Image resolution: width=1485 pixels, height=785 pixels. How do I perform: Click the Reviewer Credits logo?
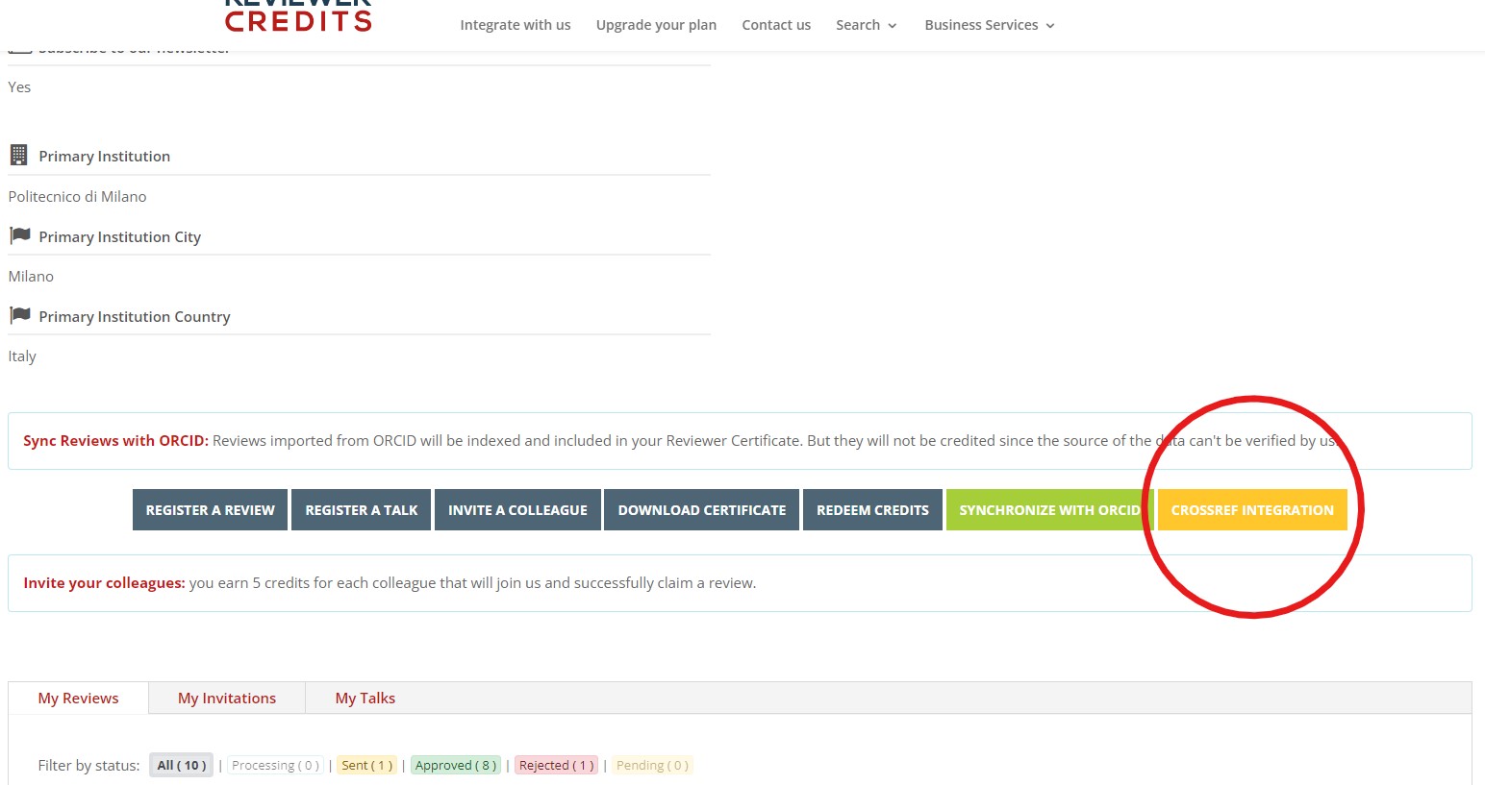[298, 17]
